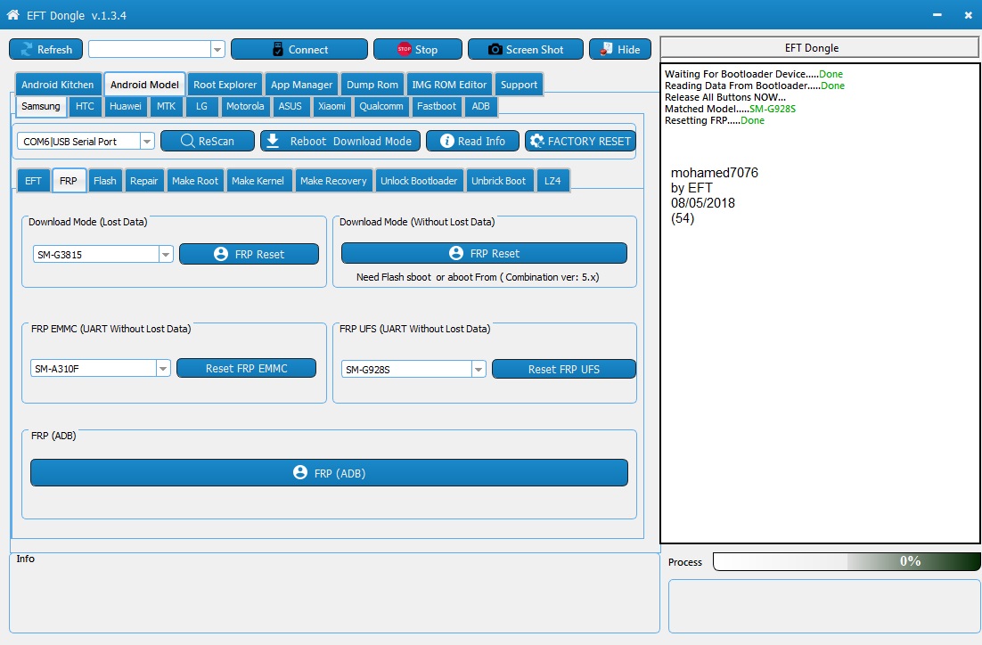Select the ASUS brand tab

pyautogui.click(x=290, y=106)
